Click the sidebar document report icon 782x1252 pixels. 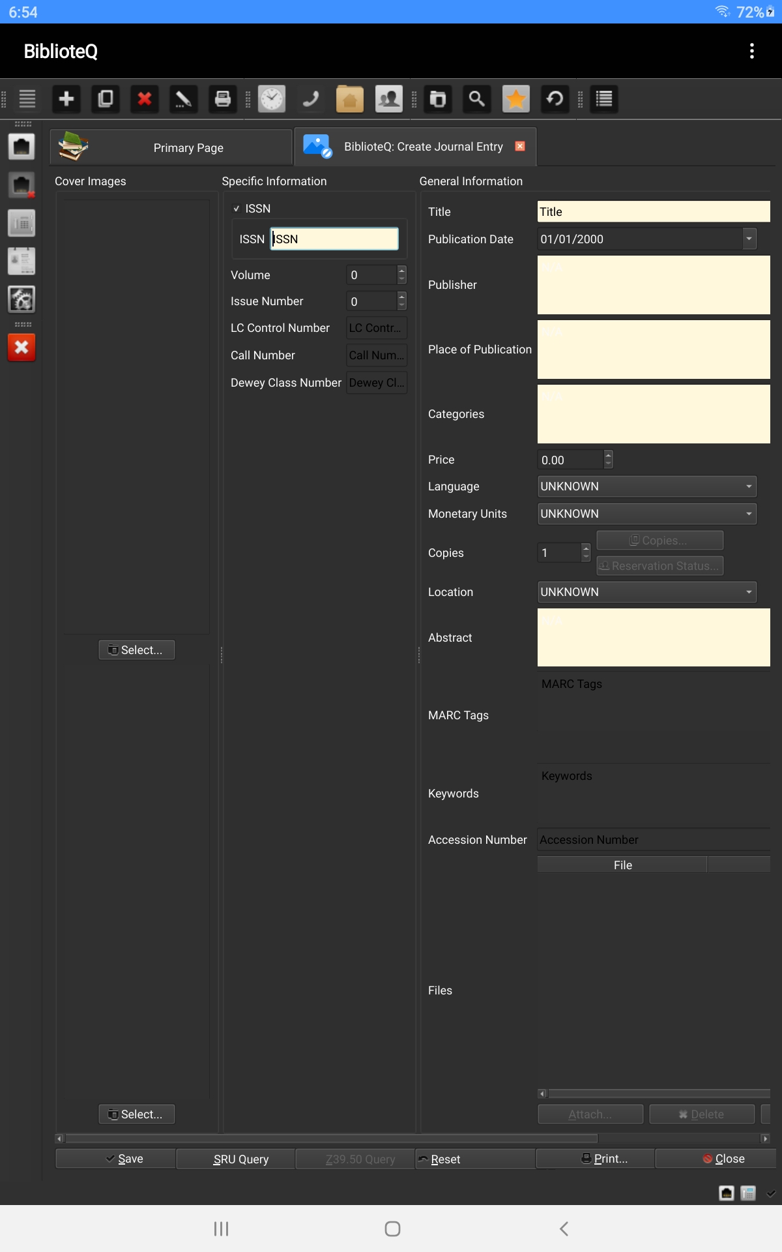[22, 261]
